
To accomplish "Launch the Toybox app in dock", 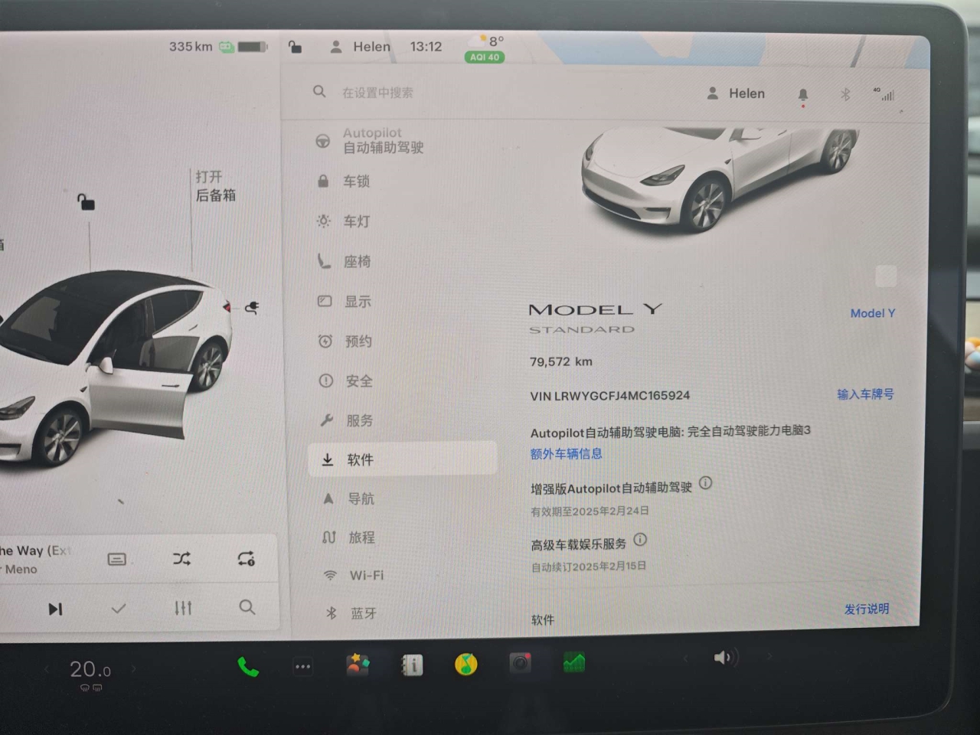I will click(358, 665).
